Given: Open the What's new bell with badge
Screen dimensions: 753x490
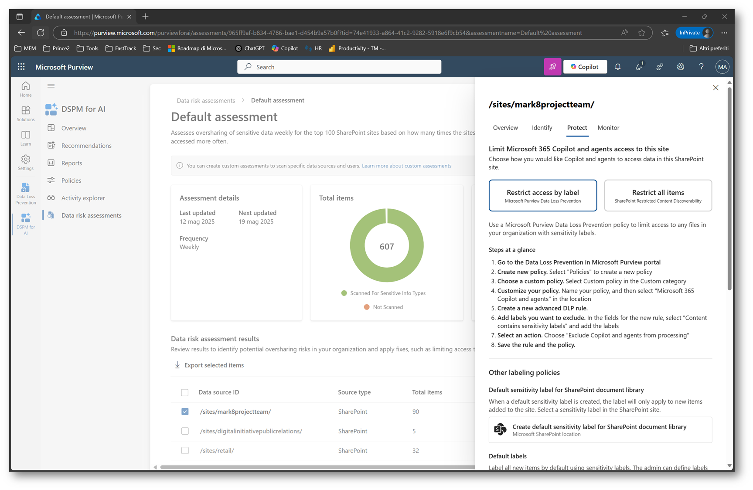Looking at the screenshot, I should (639, 67).
